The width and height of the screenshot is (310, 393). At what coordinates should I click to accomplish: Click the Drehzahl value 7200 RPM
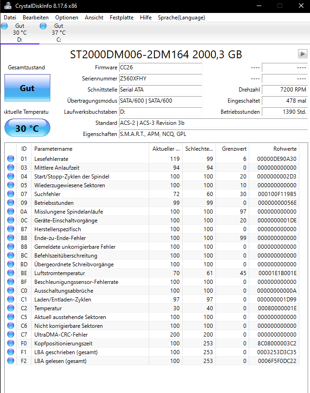pos(285,90)
